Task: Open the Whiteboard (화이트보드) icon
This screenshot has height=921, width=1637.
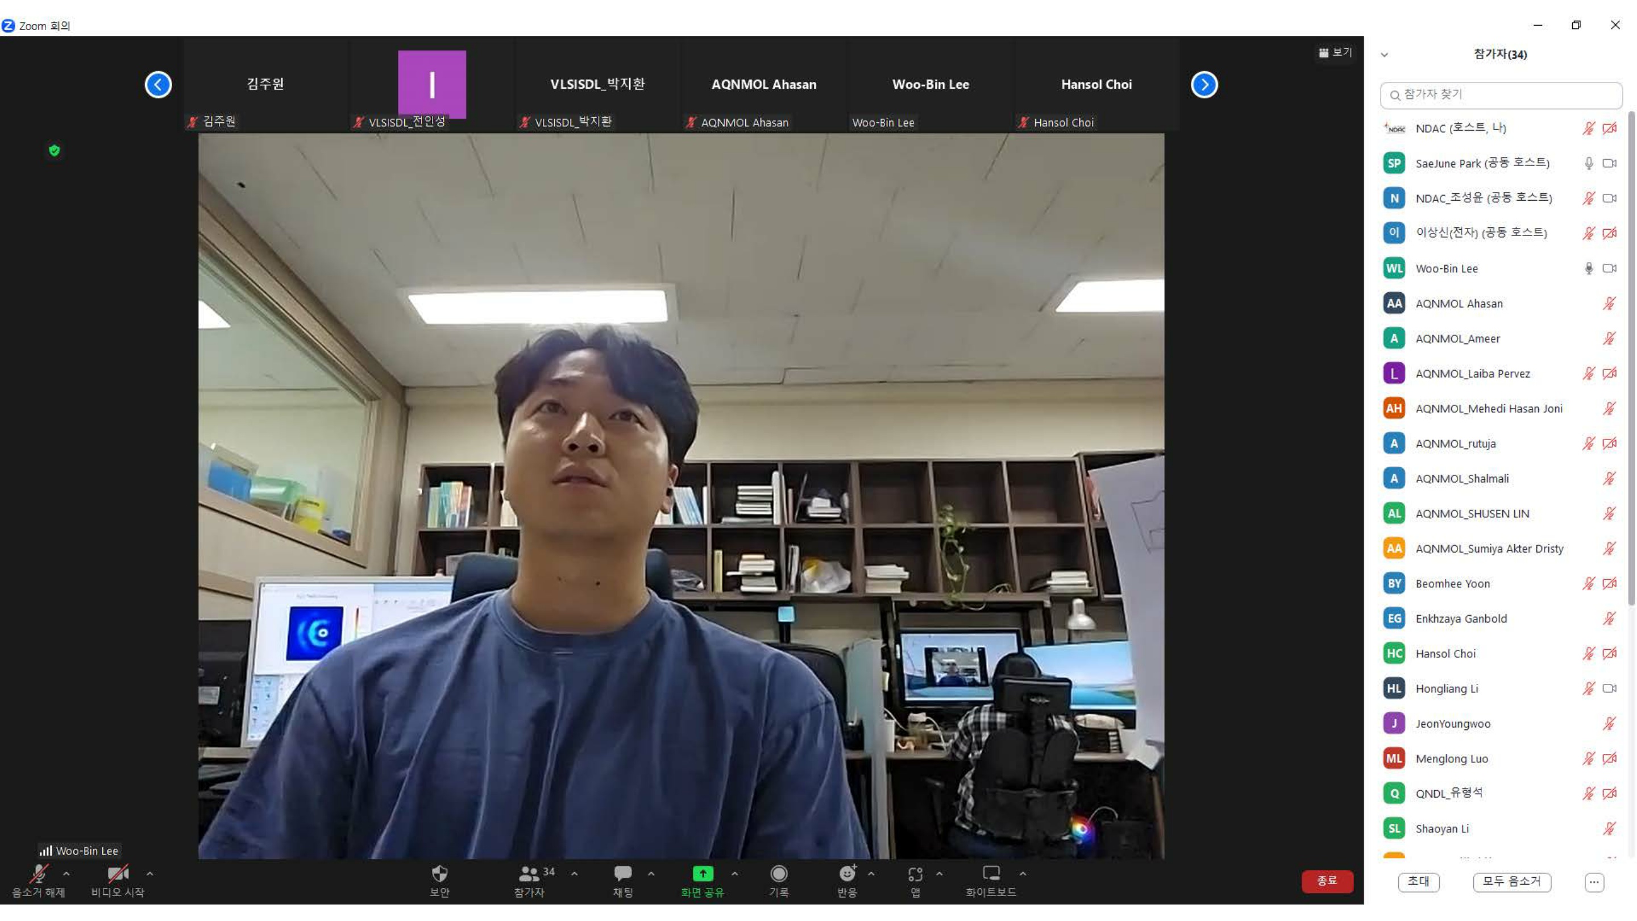Action: 991,874
